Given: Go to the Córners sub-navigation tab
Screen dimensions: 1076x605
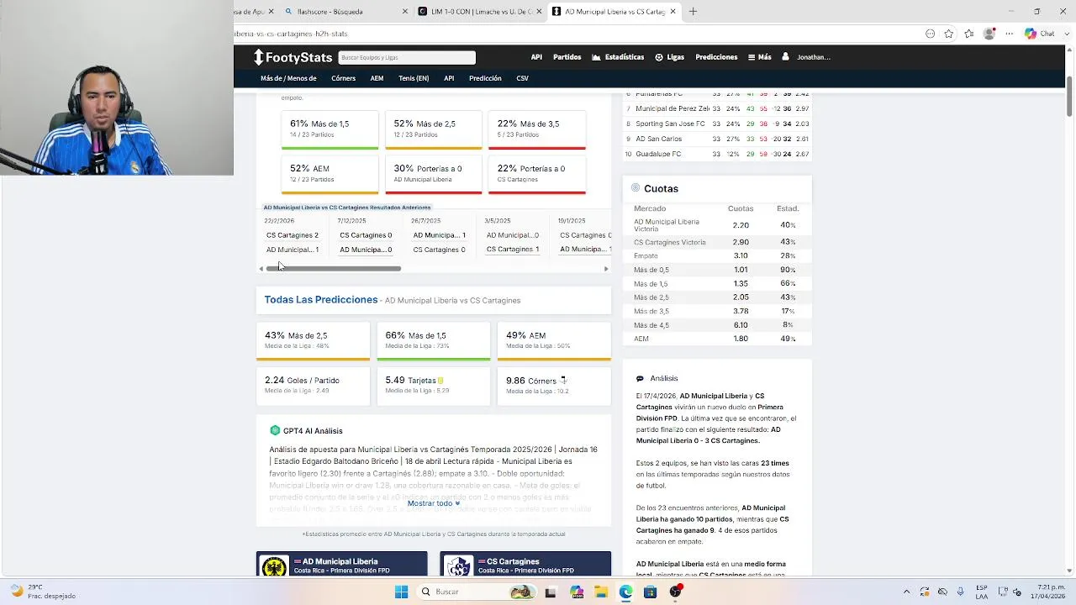Looking at the screenshot, I should click(343, 78).
